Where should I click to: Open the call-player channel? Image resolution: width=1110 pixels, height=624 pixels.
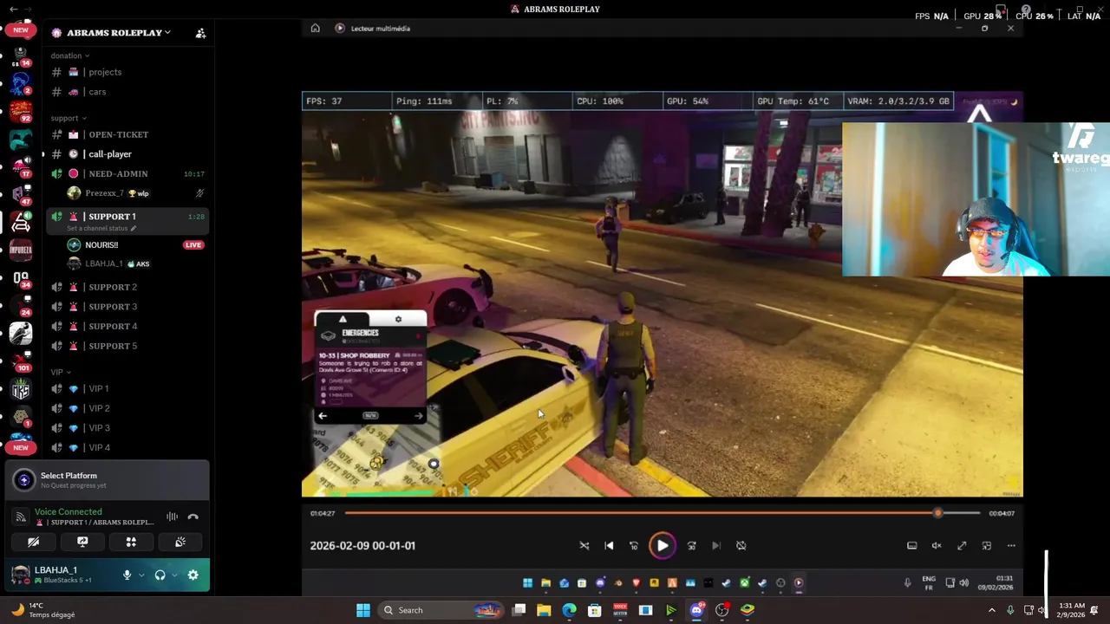click(x=127, y=154)
